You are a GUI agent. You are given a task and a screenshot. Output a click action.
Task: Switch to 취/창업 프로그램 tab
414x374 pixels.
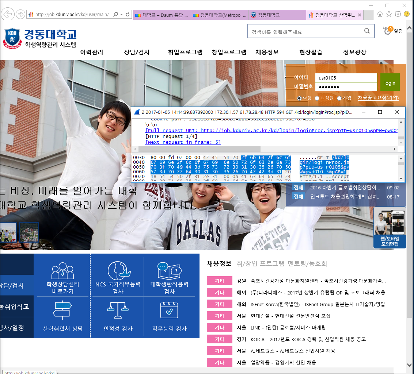click(x=260, y=263)
